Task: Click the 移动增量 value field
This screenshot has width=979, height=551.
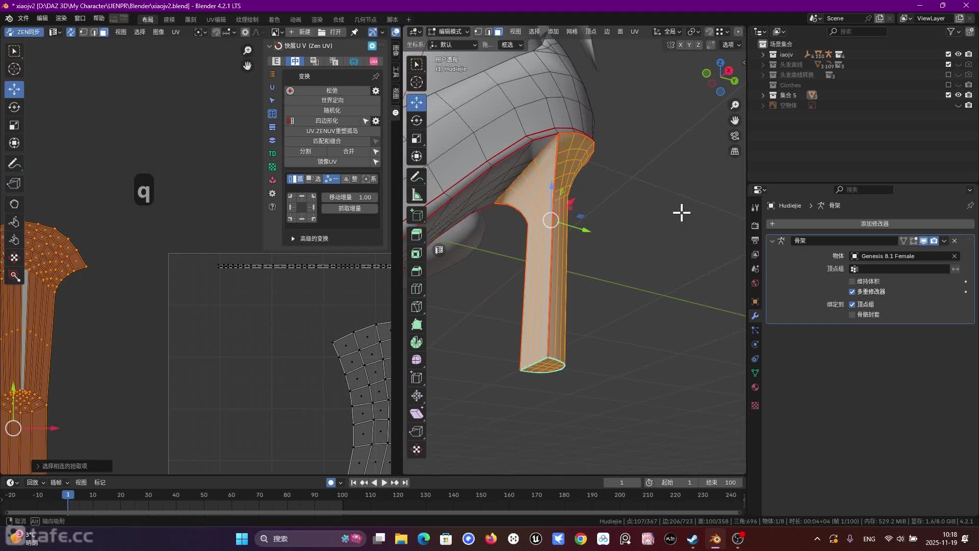Action: 350,197
